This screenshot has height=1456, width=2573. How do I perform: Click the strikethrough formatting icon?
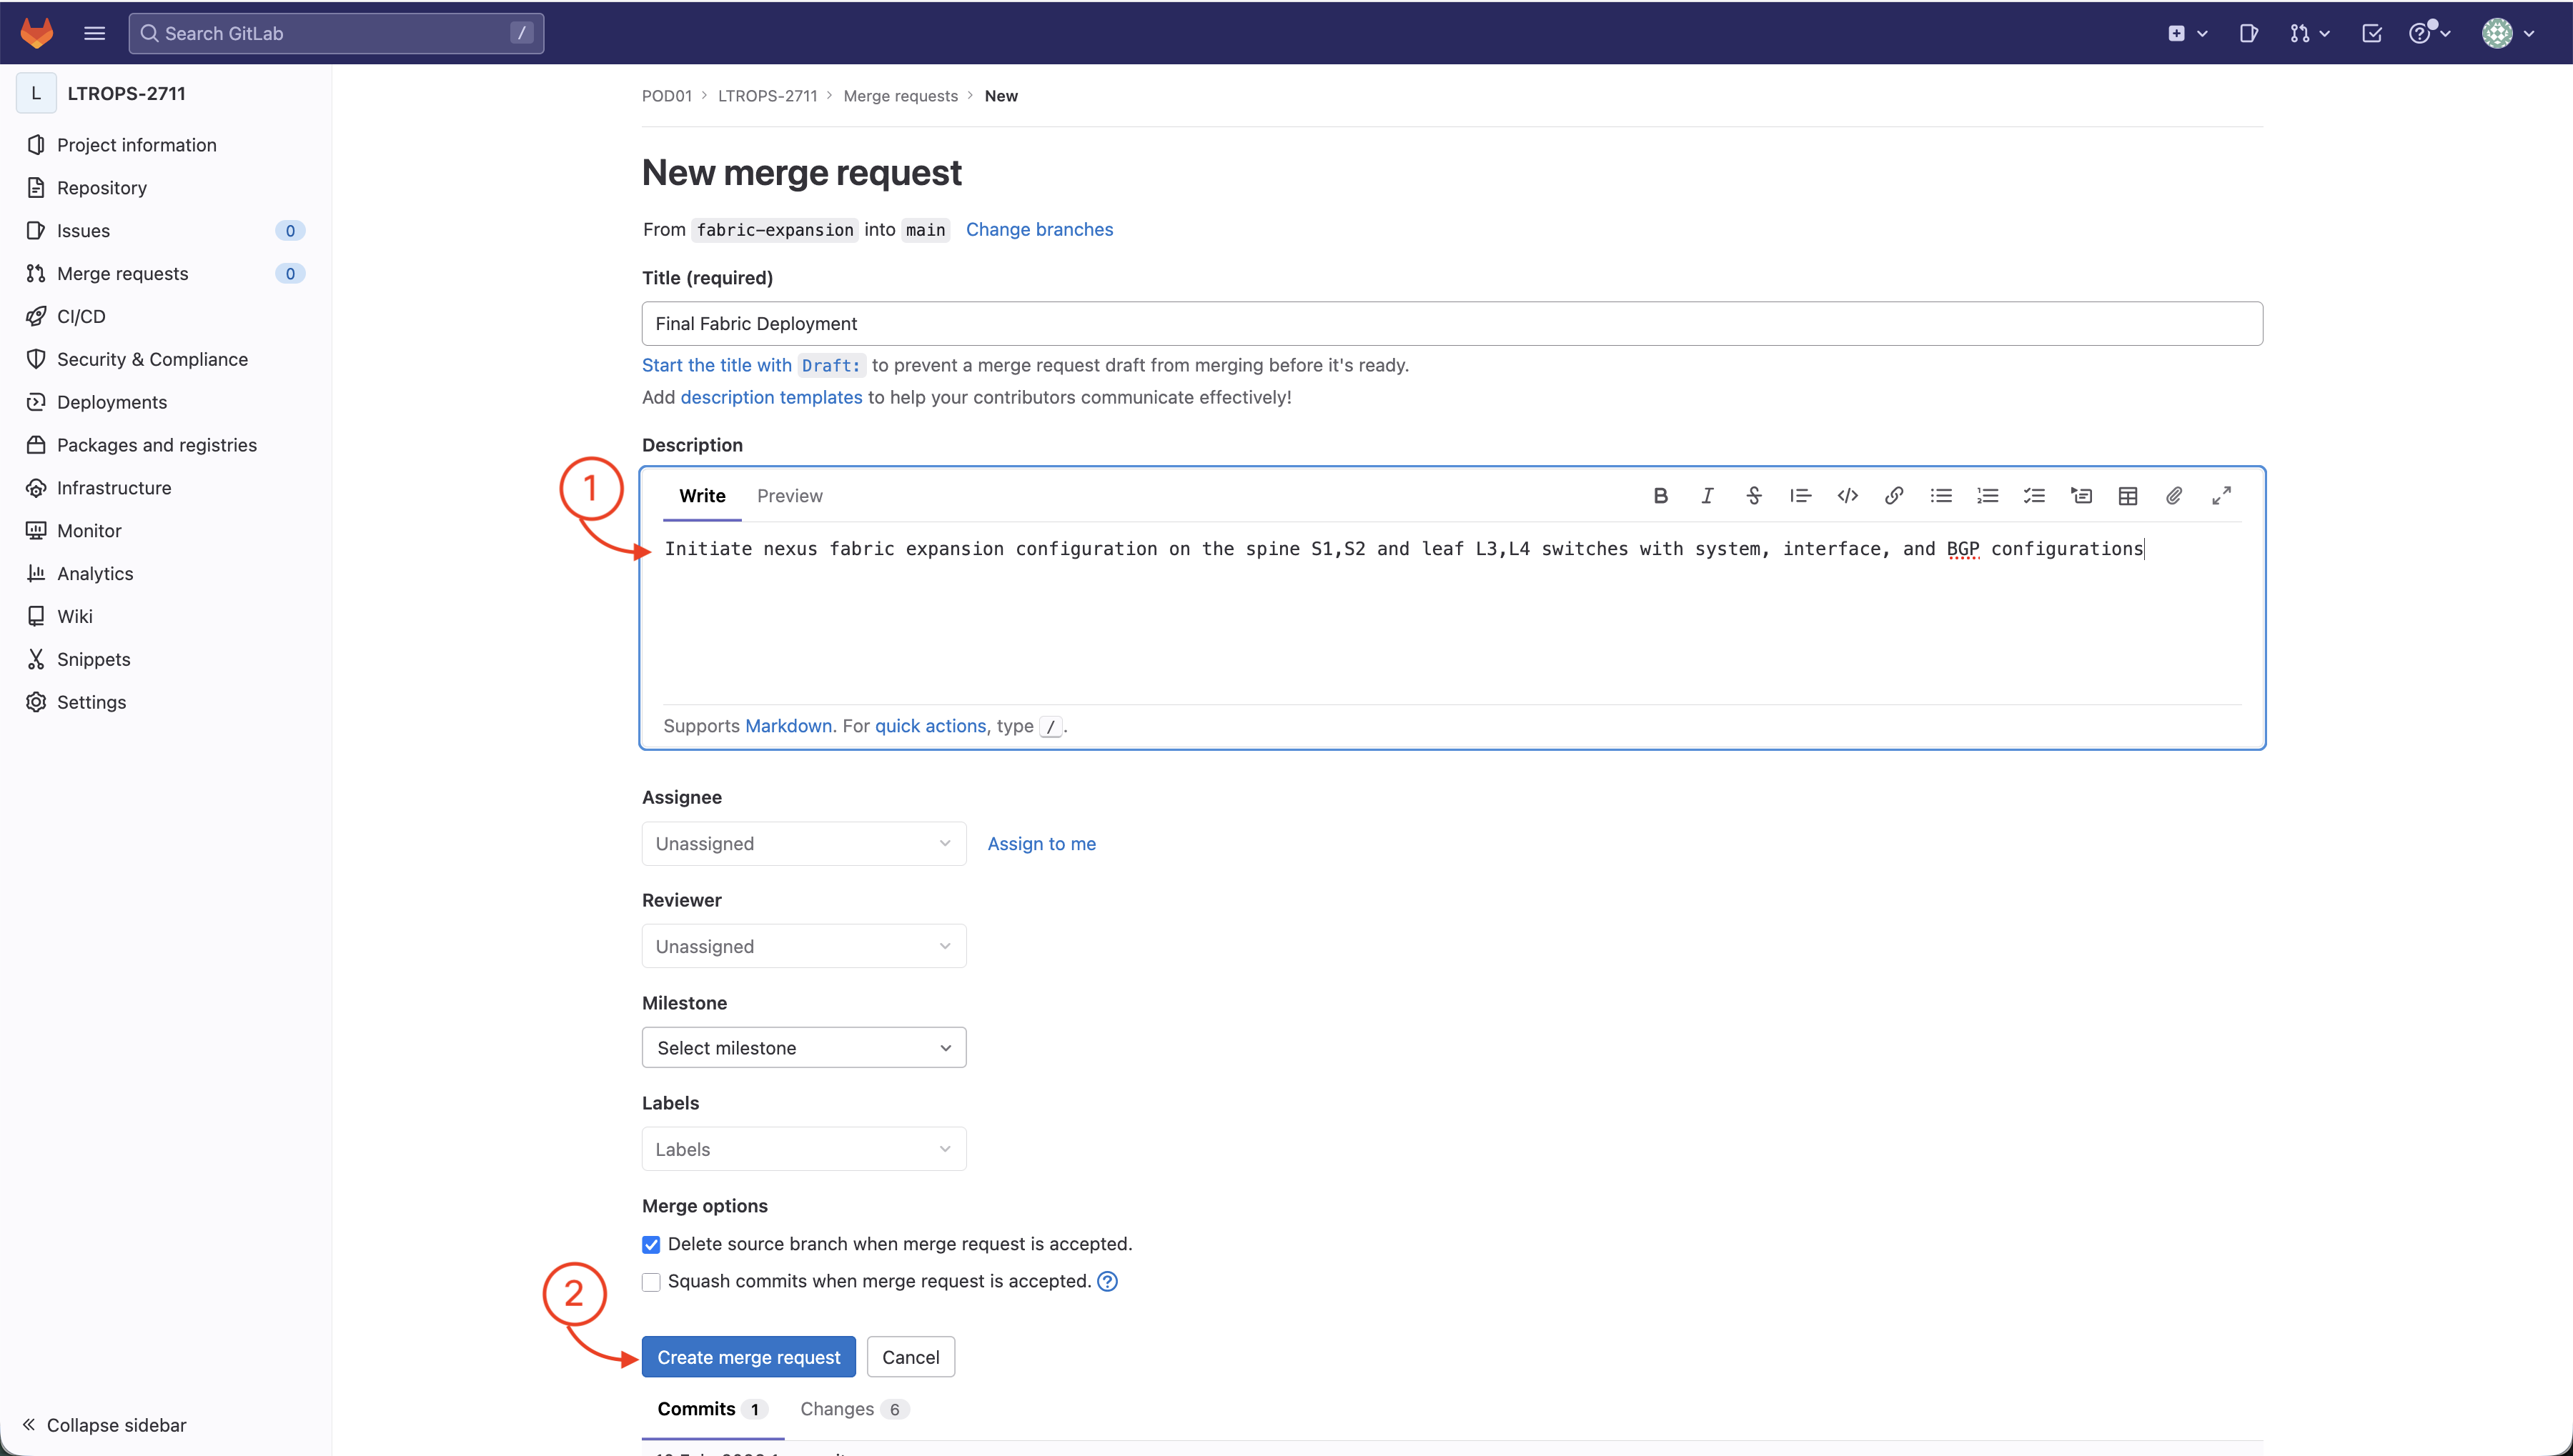tap(1754, 496)
